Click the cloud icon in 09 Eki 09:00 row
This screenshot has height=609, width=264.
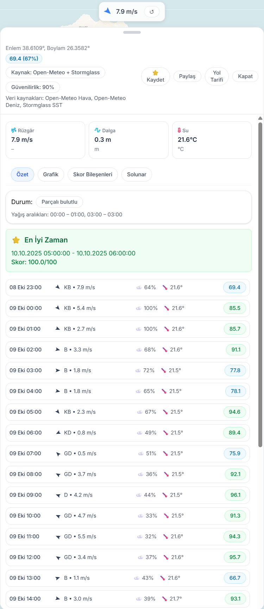(x=139, y=495)
